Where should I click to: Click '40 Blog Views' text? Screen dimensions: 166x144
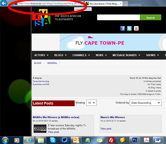[x=154, y=88]
